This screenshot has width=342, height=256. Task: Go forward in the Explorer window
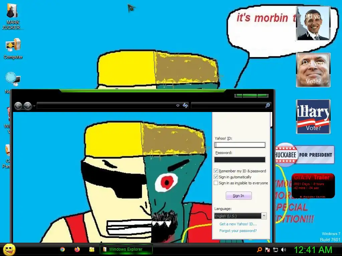(x=27, y=106)
